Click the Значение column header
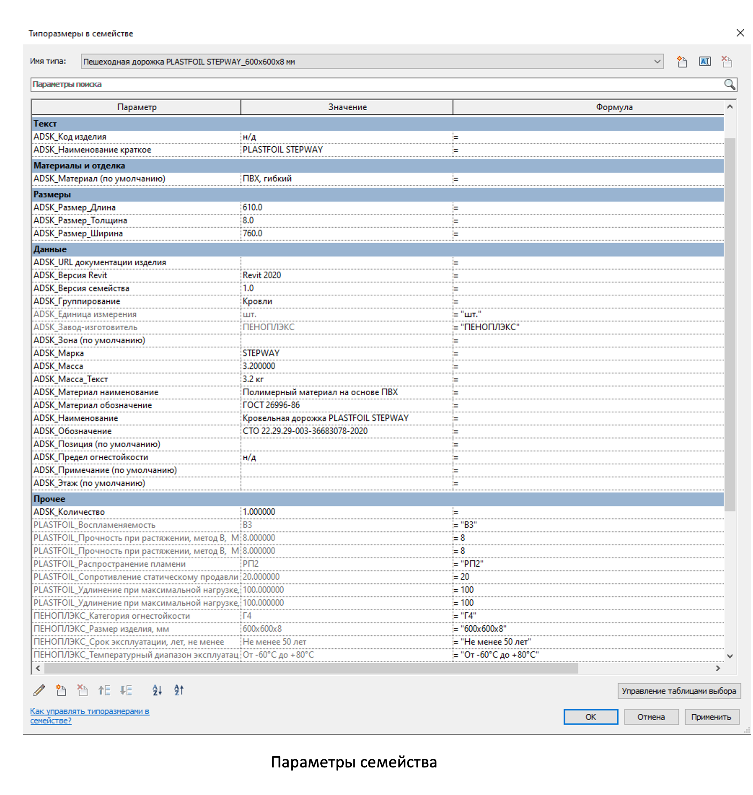Image resolution: width=753 pixels, height=795 pixels. pyautogui.click(x=347, y=107)
